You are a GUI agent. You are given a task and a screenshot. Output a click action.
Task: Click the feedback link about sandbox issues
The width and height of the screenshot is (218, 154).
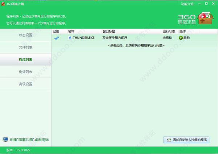click(x=136, y=45)
